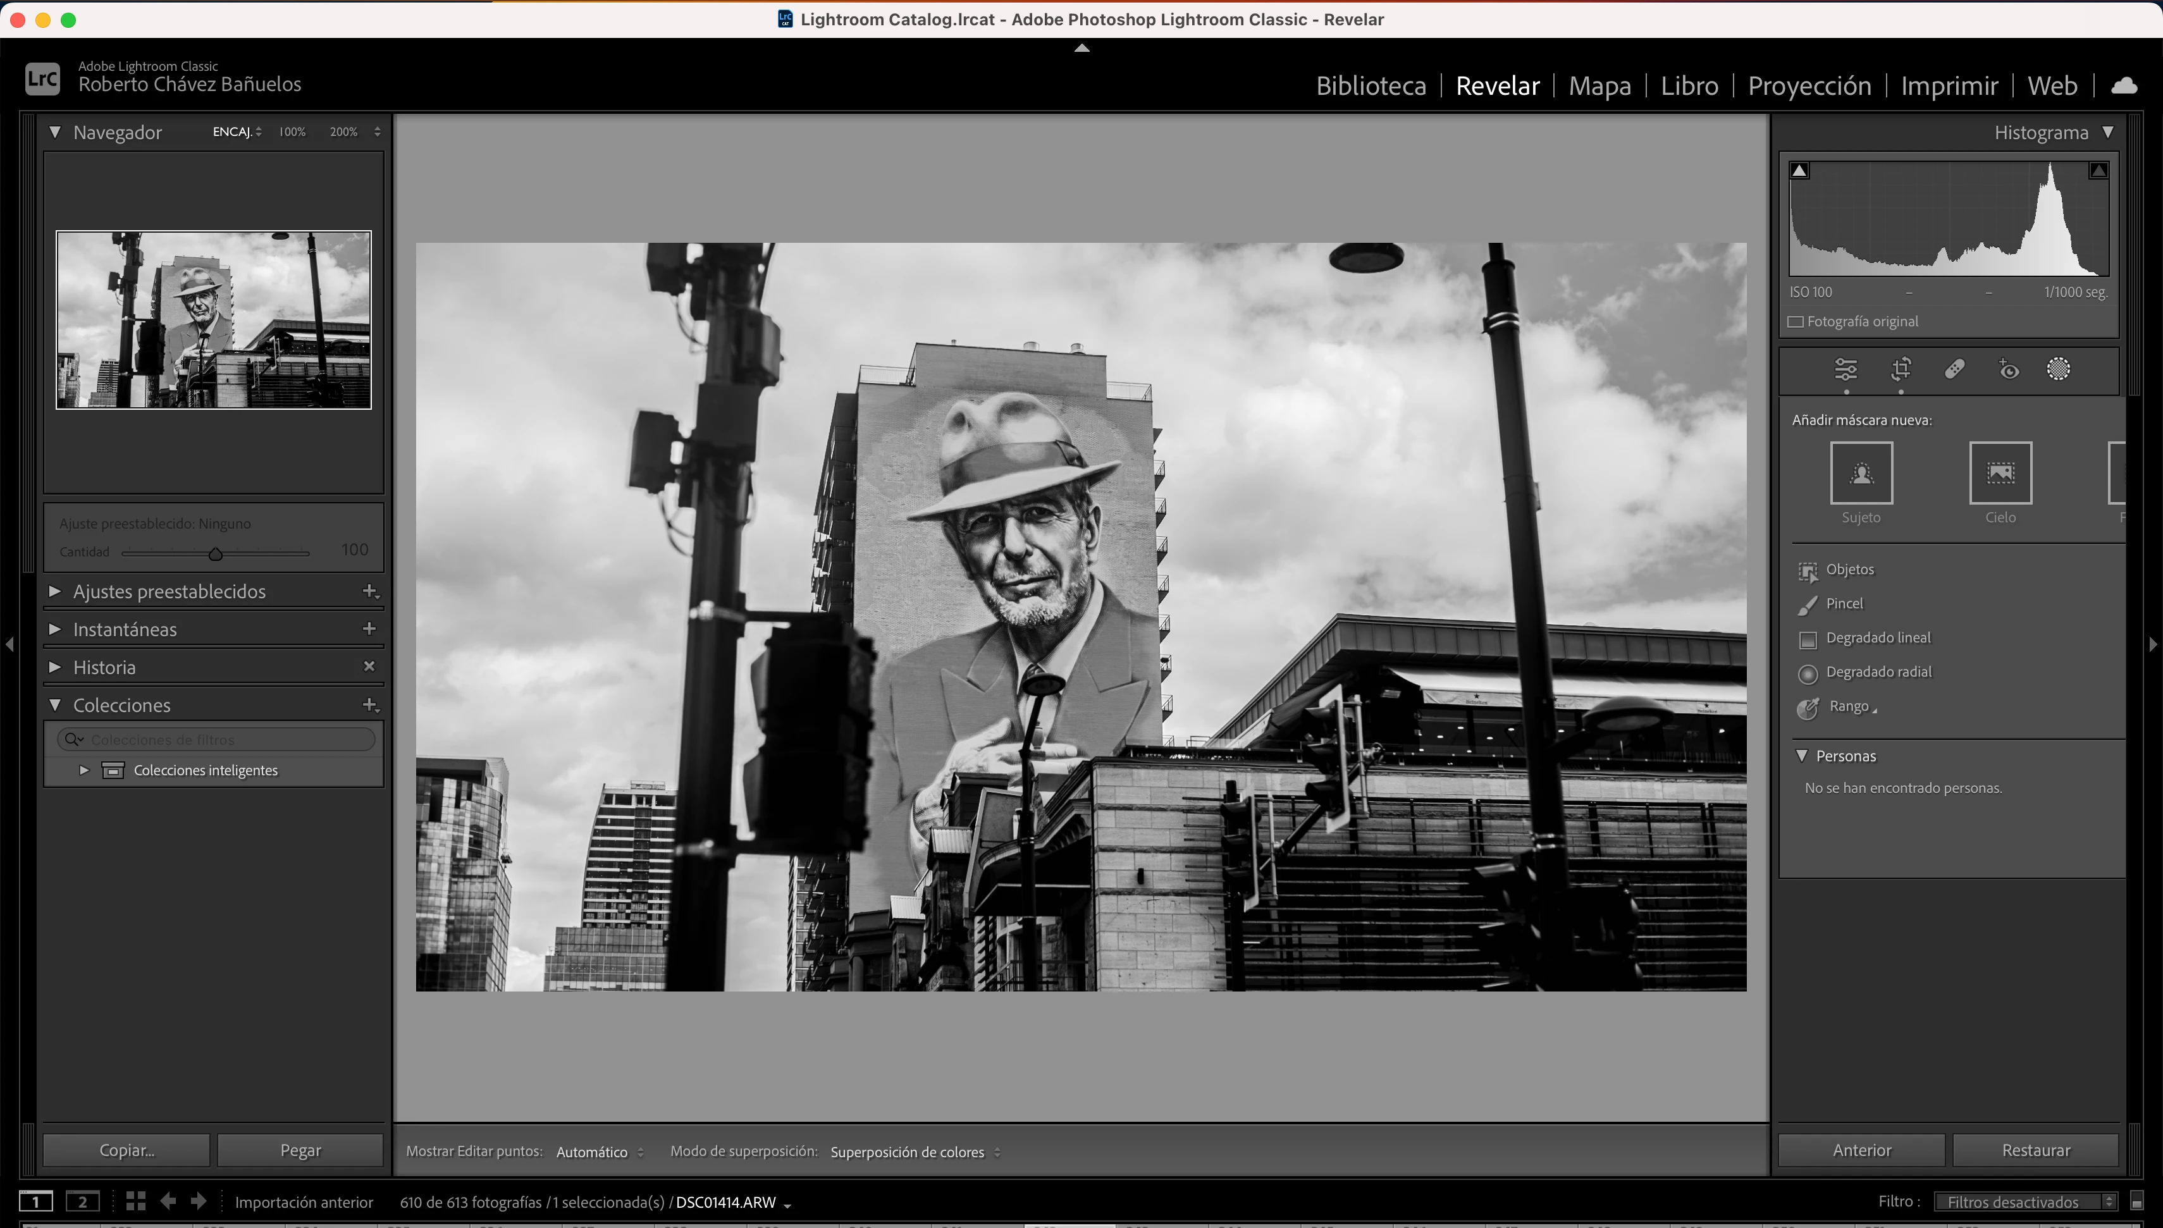The height and width of the screenshot is (1228, 2163).
Task: Enable Fotografía original checkbox
Action: coord(1796,321)
